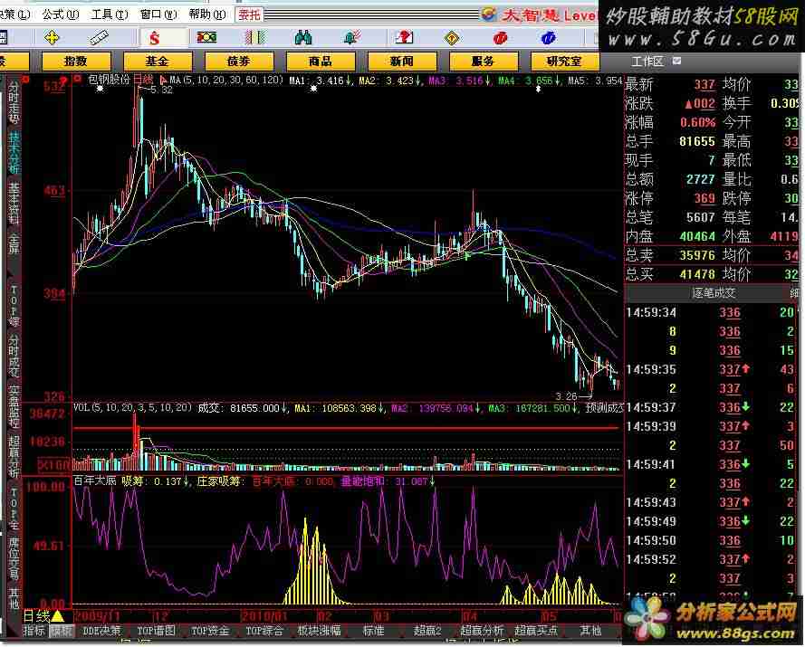Click the 日线 period label in chart title
Screen dimensions: 805x647
pyautogui.click(x=143, y=80)
